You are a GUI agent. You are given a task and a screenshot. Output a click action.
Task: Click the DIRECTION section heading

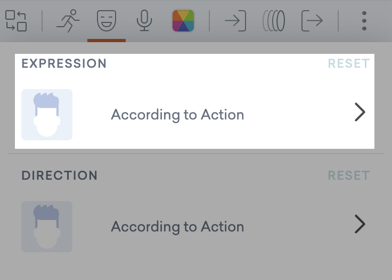click(x=59, y=175)
